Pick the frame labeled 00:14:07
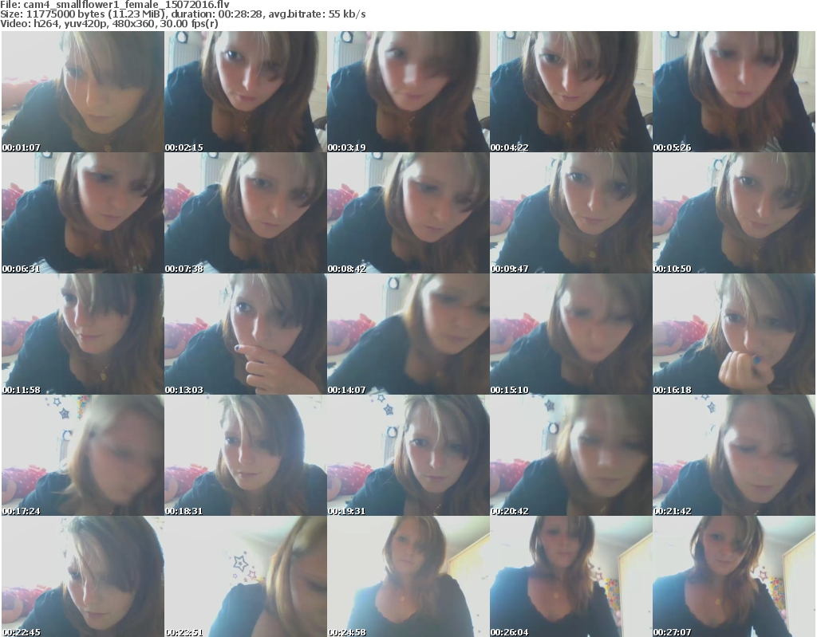The width and height of the screenshot is (817, 637). click(408, 334)
